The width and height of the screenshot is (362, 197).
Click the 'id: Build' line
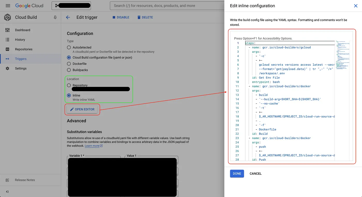(260, 134)
